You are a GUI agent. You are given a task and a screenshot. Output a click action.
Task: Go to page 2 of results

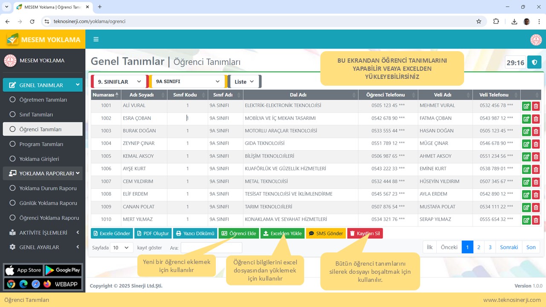(479, 247)
